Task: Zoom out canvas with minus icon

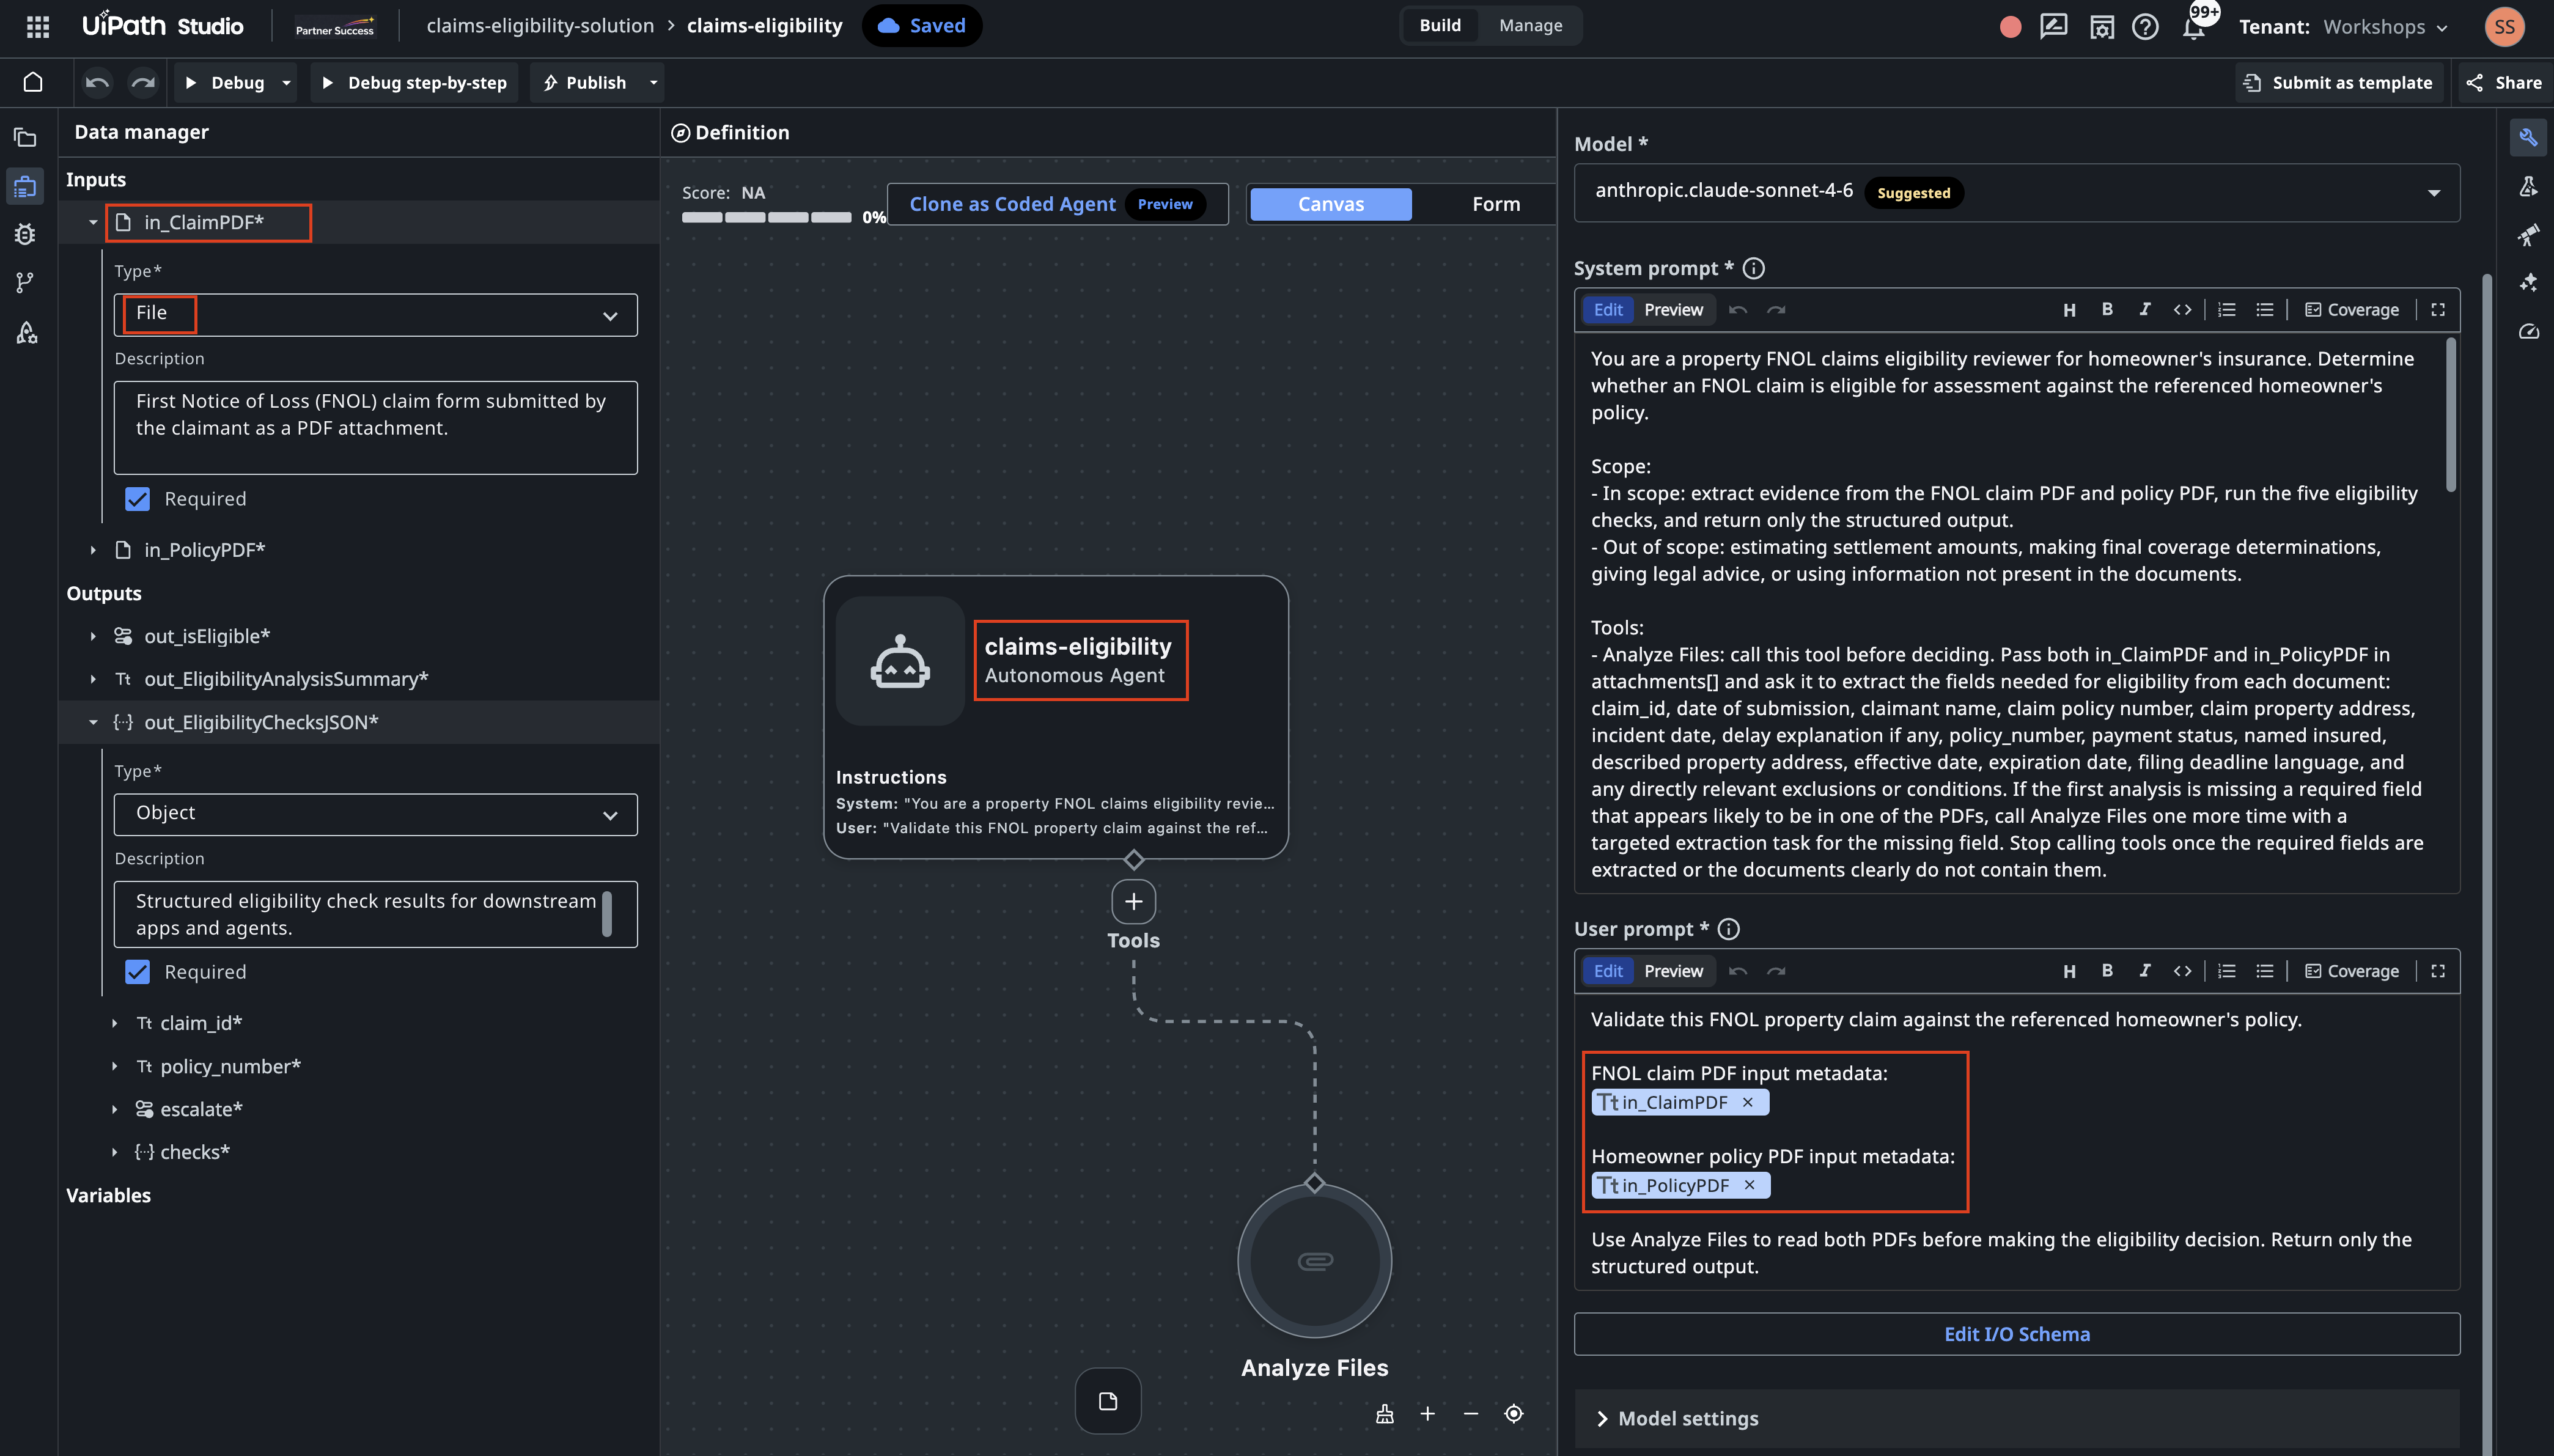Action: pyautogui.click(x=1470, y=1413)
